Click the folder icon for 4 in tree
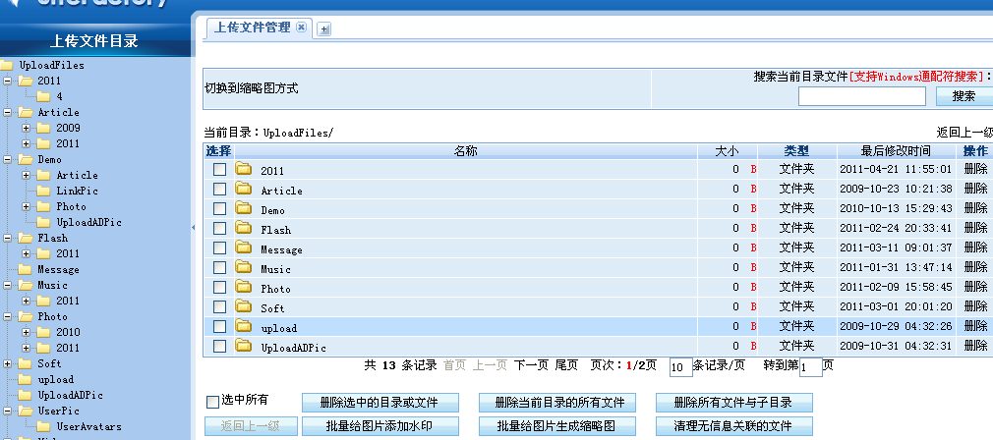 tap(43, 96)
